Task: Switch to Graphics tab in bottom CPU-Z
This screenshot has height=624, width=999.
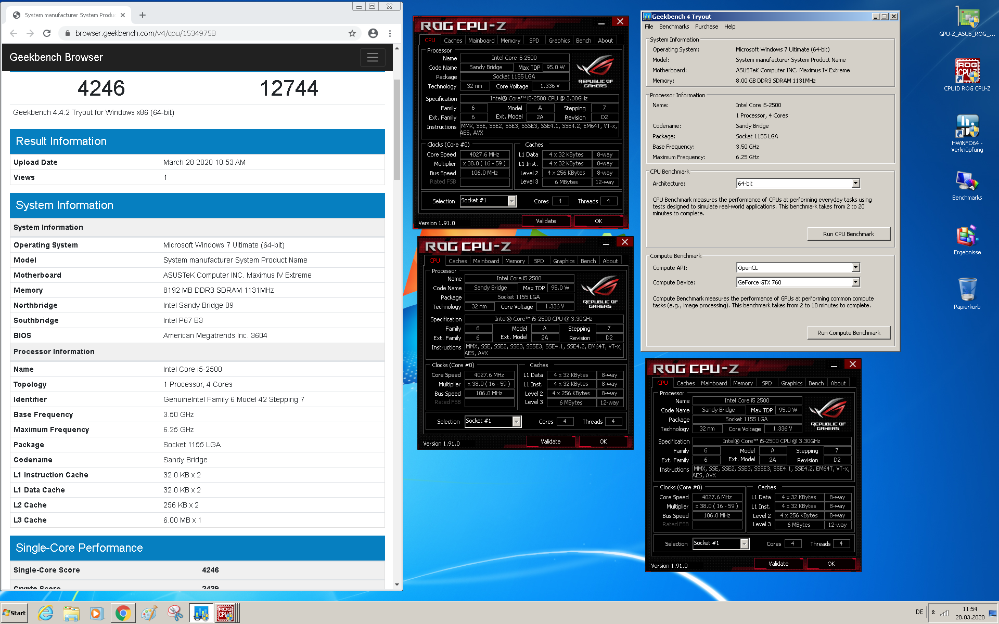Action: point(791,383)
